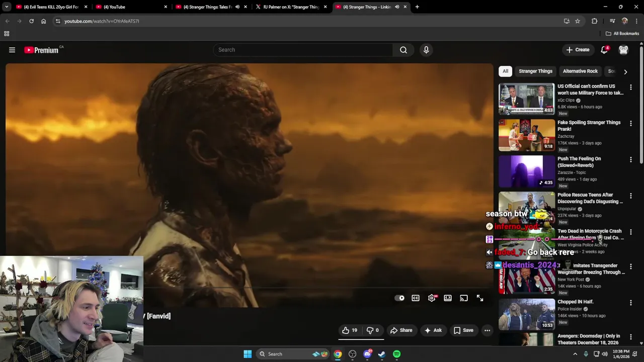
Task: Open the bookmarks bar apps grid
Action: [7, 34]
